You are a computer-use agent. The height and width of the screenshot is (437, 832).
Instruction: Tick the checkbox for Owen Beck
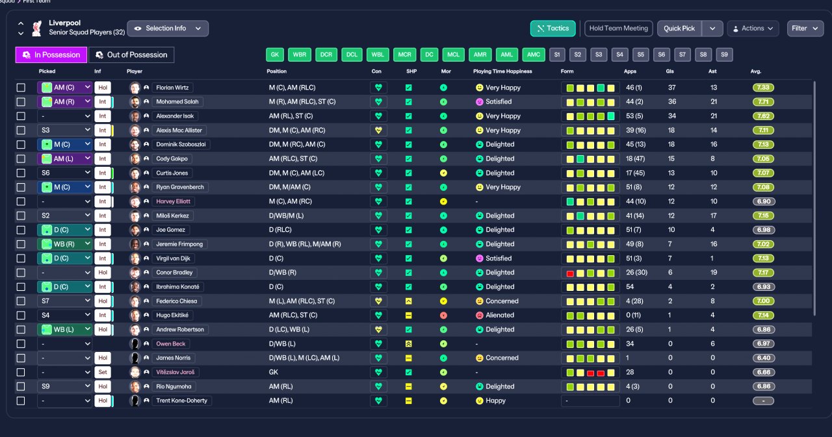click(21, 344)
